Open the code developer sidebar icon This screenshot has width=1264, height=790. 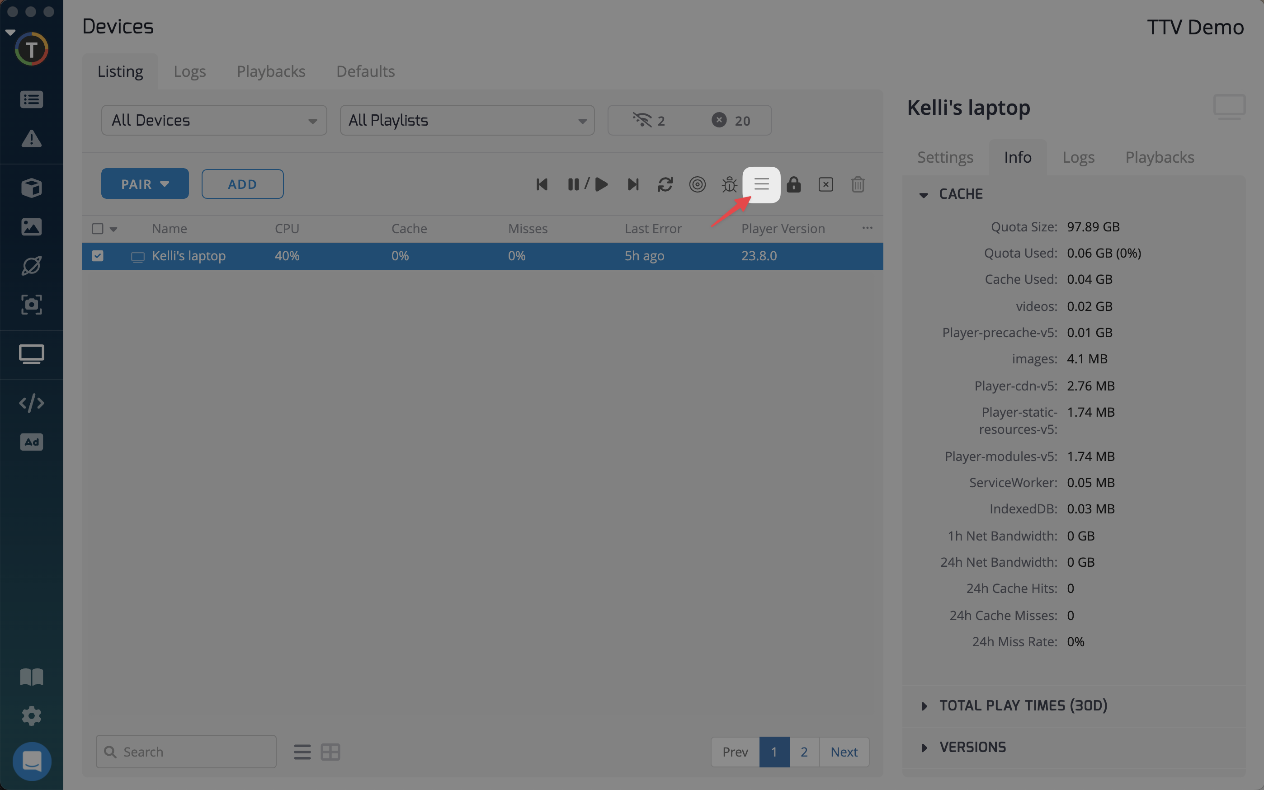(31, 403)
